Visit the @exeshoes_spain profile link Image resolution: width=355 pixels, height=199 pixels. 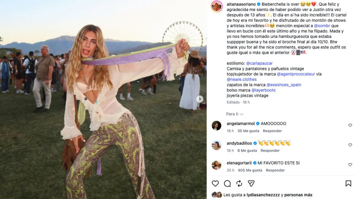click(x=284, y=85)
